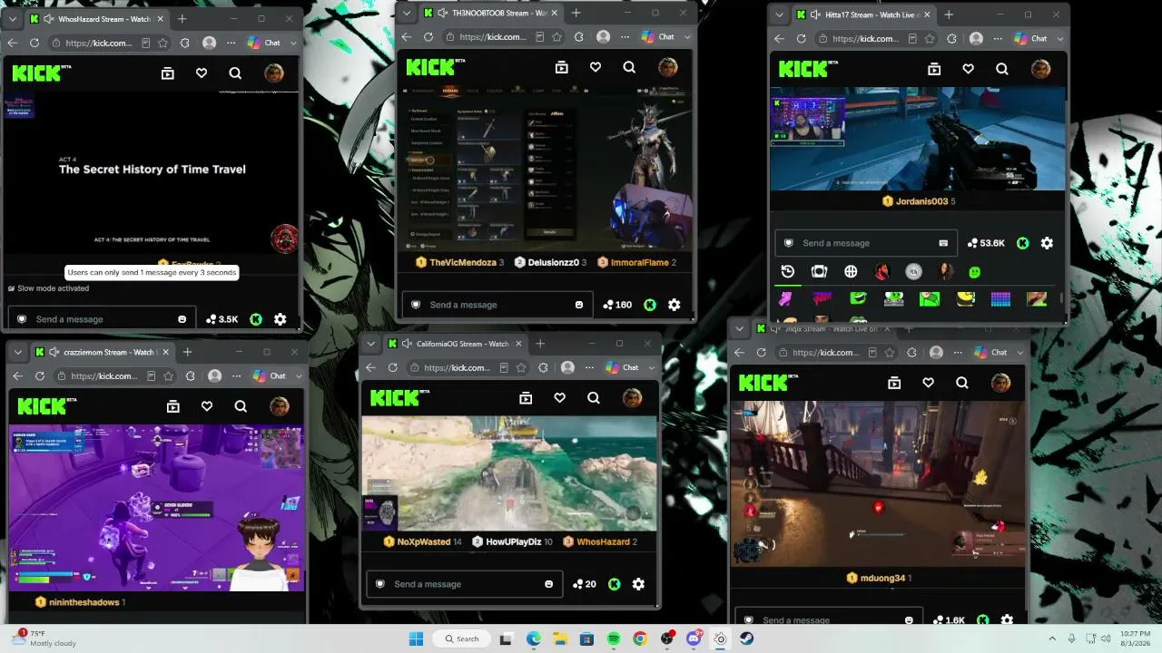Image resolution: width=1162 pixels, height=653 pixels.
Task: Bookmark page with star in CaliforniaOG window
Action: click(521, 367)
